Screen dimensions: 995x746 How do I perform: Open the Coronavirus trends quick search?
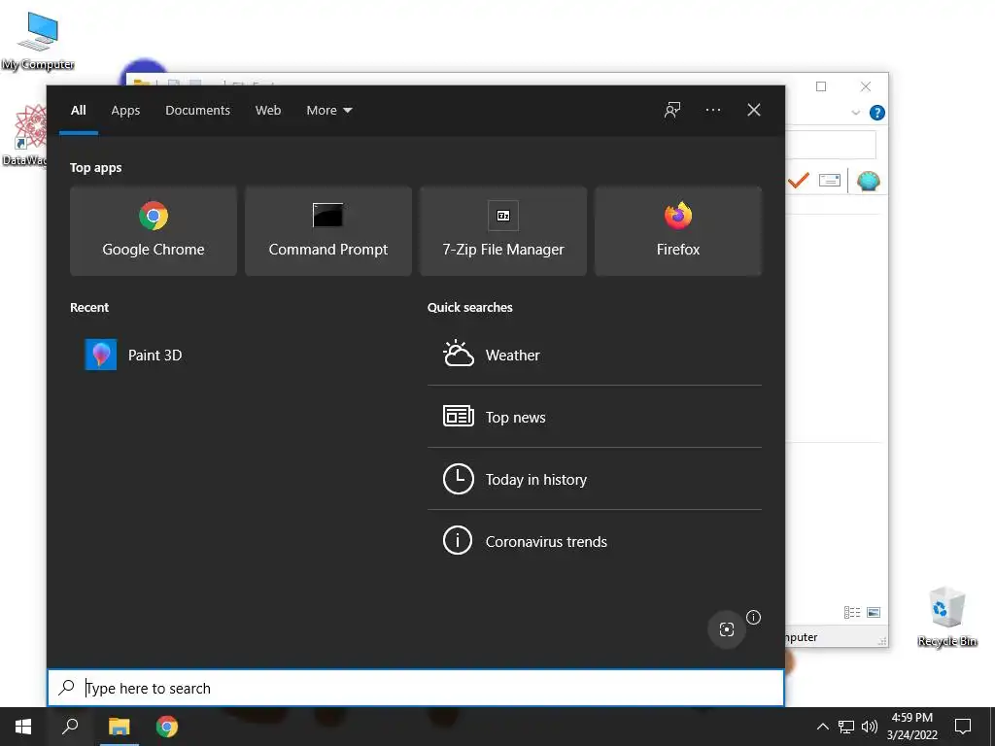pos(595,541)
